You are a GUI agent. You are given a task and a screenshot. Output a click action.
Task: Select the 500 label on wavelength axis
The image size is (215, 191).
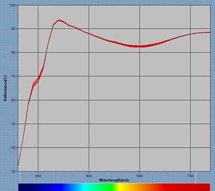coord(89,176)
